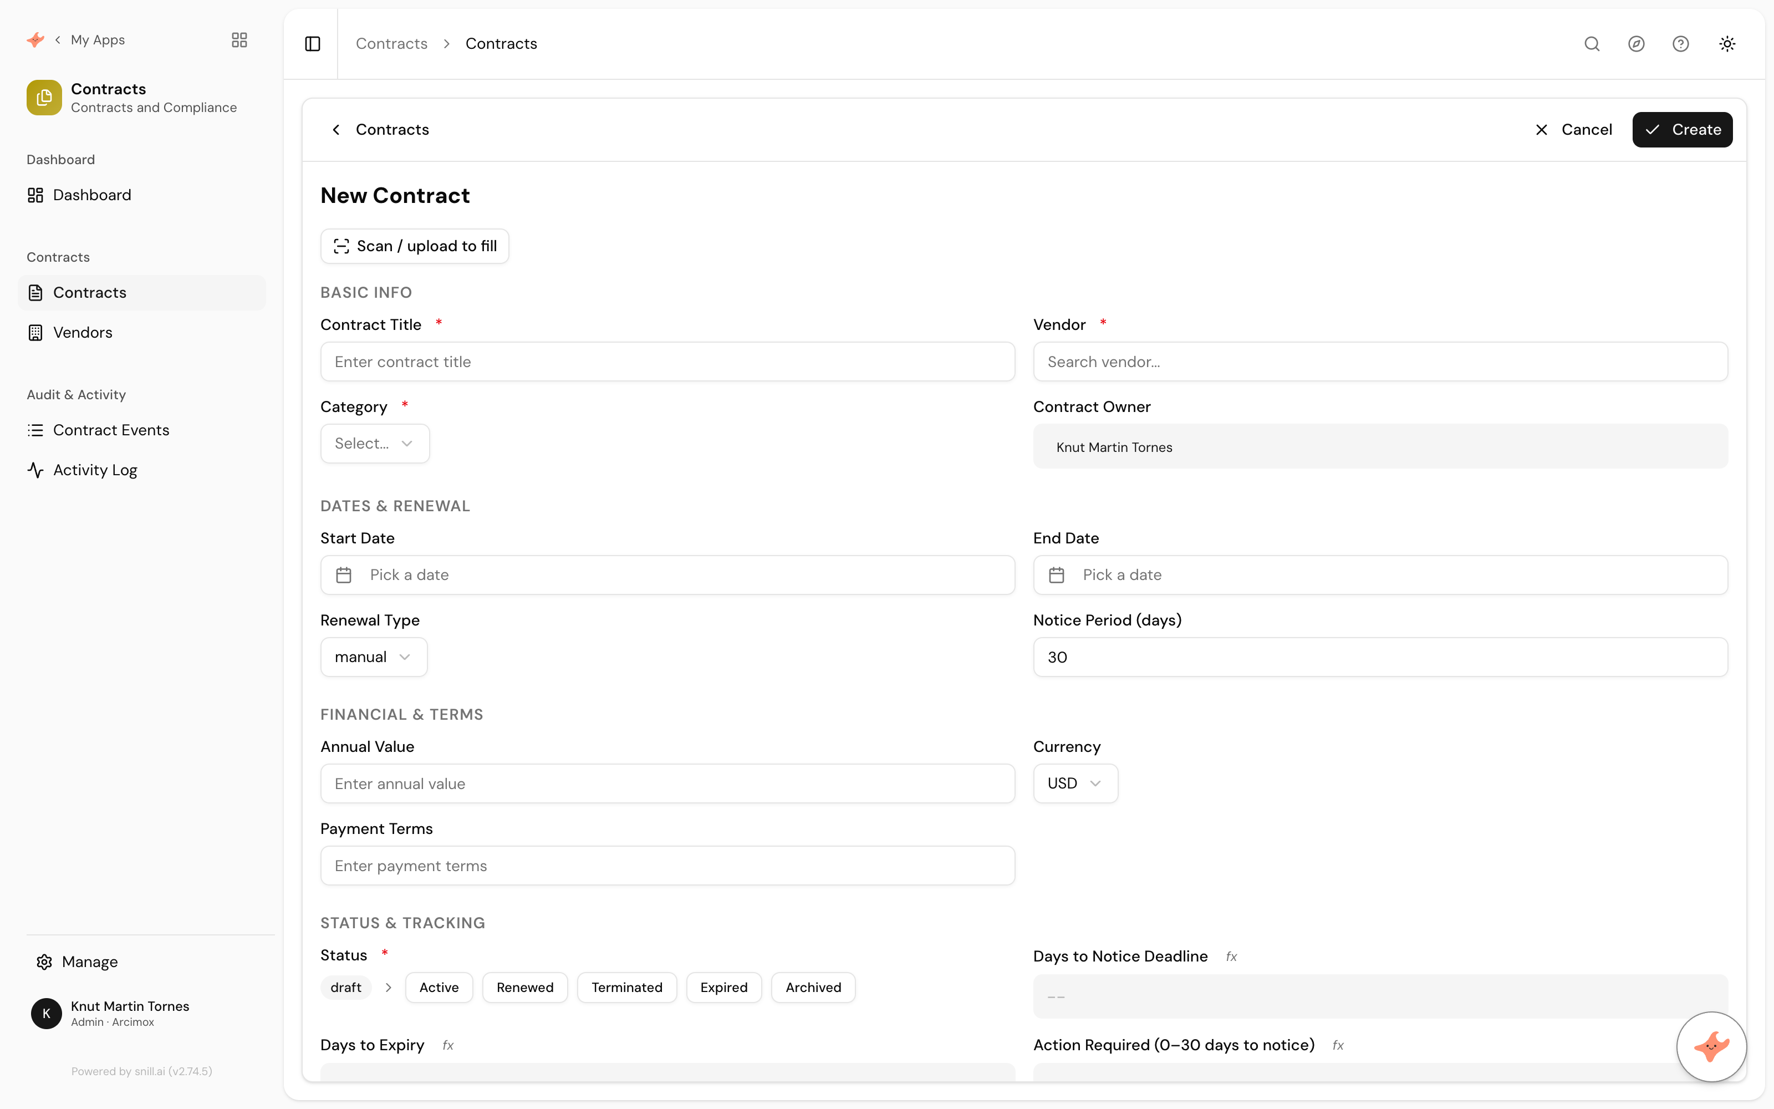Focus the Payment Terms field

point(667,866)
